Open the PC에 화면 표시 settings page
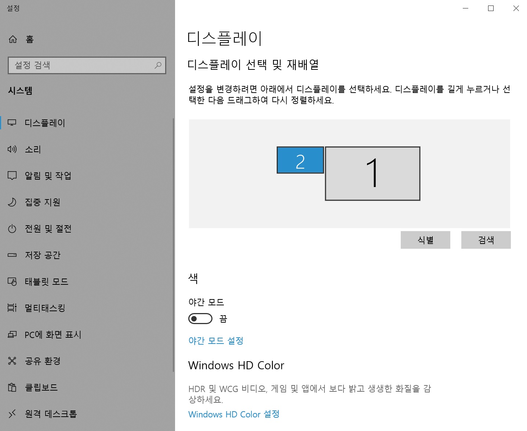This screenshot has height=431, width=527. pos(53,334)
